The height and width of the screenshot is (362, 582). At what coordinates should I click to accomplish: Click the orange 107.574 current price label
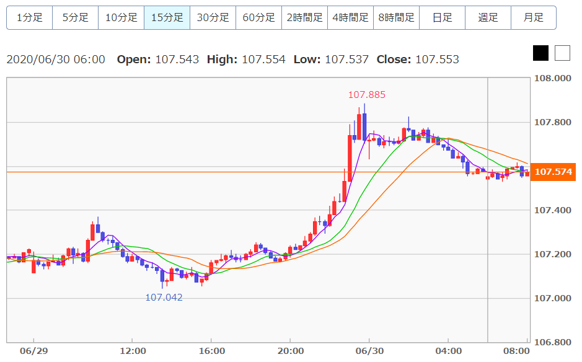click(553, 172)
